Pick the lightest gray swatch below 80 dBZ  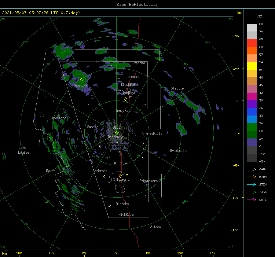click(x=252, y=28)
